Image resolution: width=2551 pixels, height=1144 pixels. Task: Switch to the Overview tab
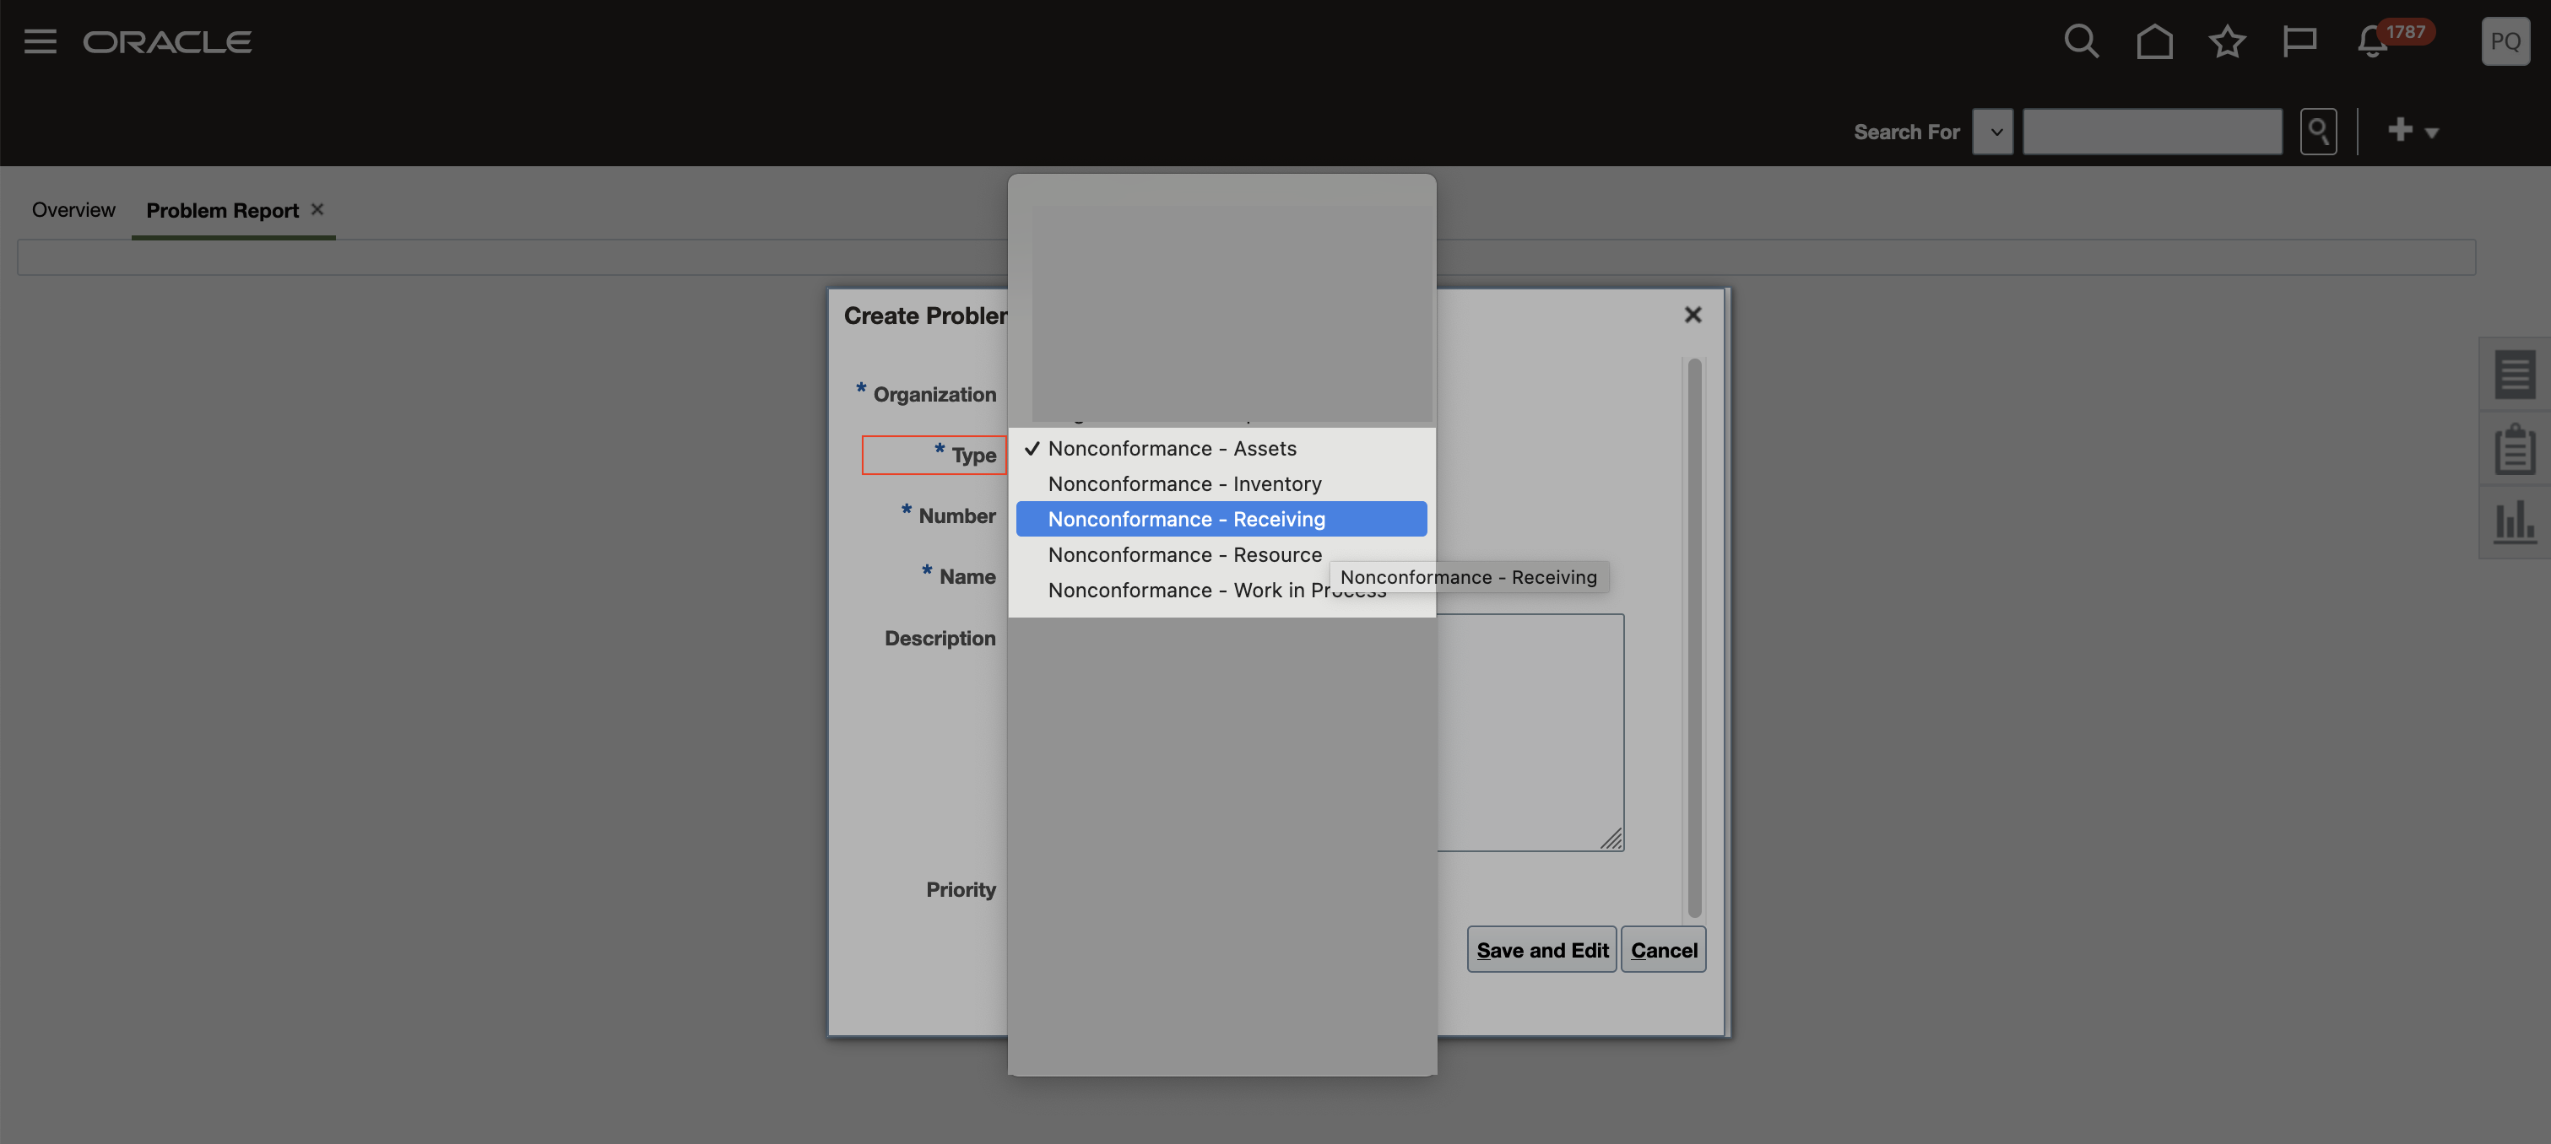(x=73, y=210)
